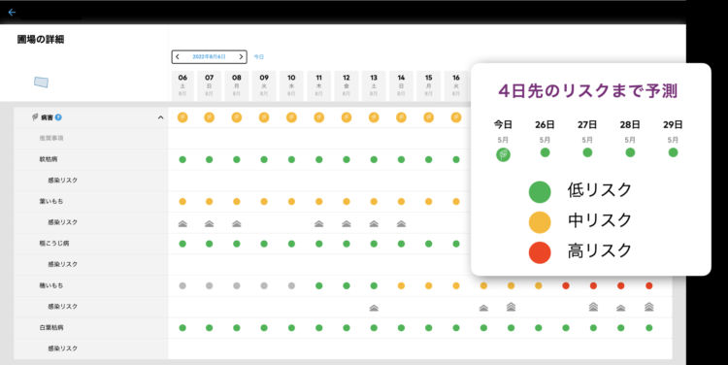
Task: Select the 紋枯病 row label
Action: 49,159
